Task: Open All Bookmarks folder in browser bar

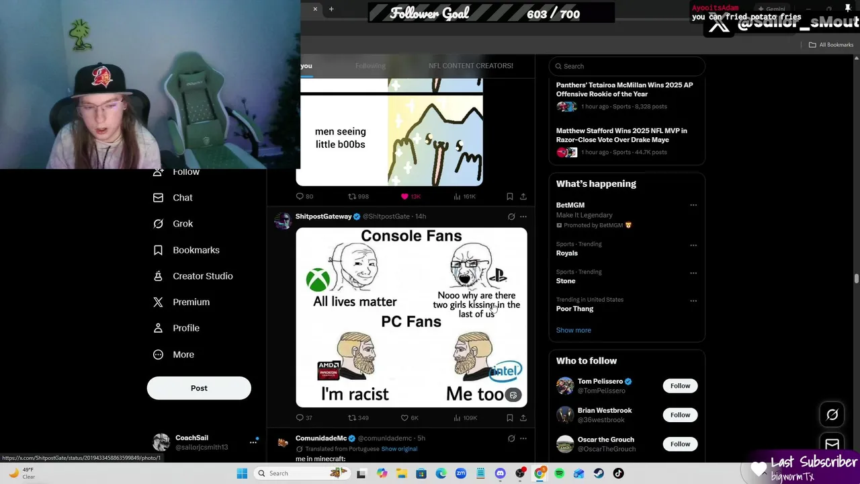Action: (831, 45)
